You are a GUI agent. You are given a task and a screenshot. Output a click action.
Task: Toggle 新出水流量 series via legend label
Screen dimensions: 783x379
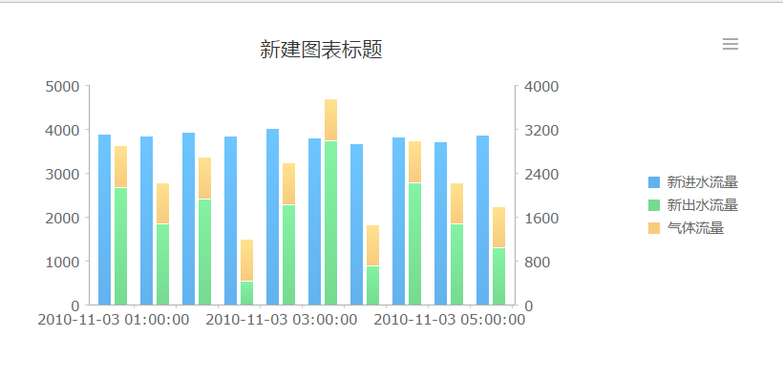coord(702,205)
